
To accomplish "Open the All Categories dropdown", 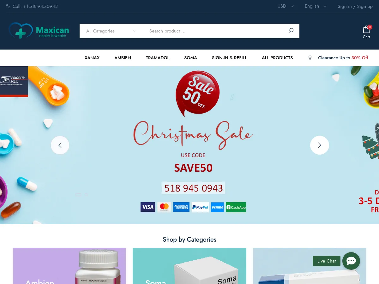I will [x=111, y=31].
